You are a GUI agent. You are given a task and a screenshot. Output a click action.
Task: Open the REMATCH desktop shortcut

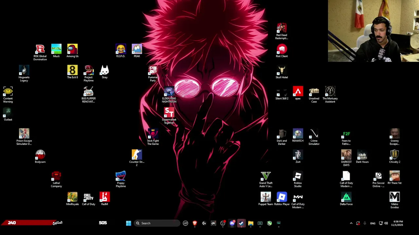tap(298, 135)
